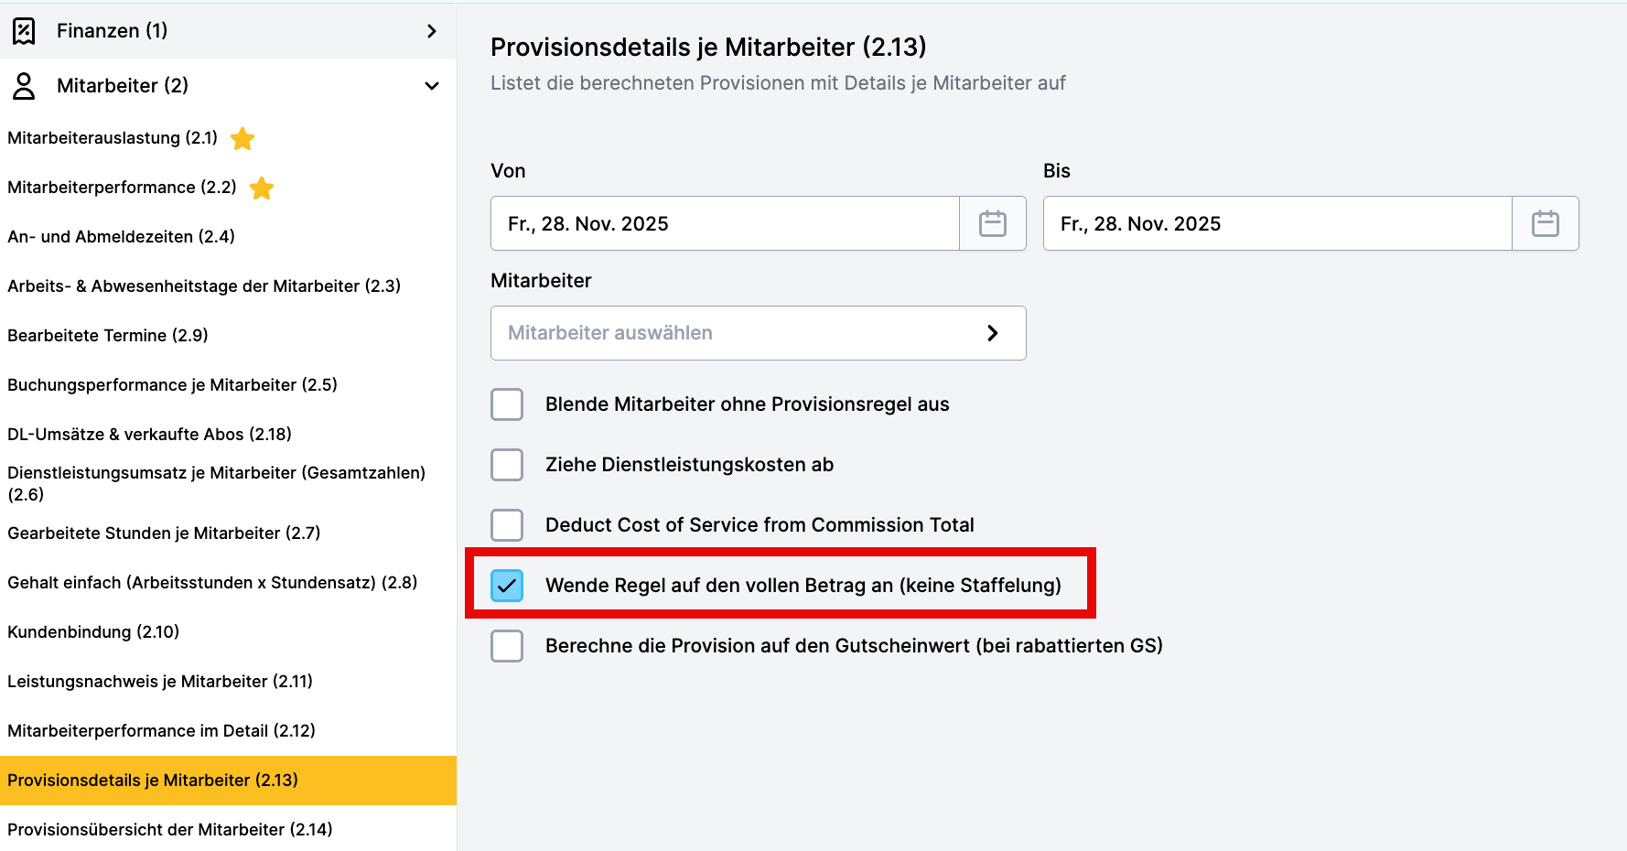Image resolution: width=1627 pixels, height=851 pixels.
Task: Check Ziehe Dienstleistungskosten ab option
Action: pos(507,465)
